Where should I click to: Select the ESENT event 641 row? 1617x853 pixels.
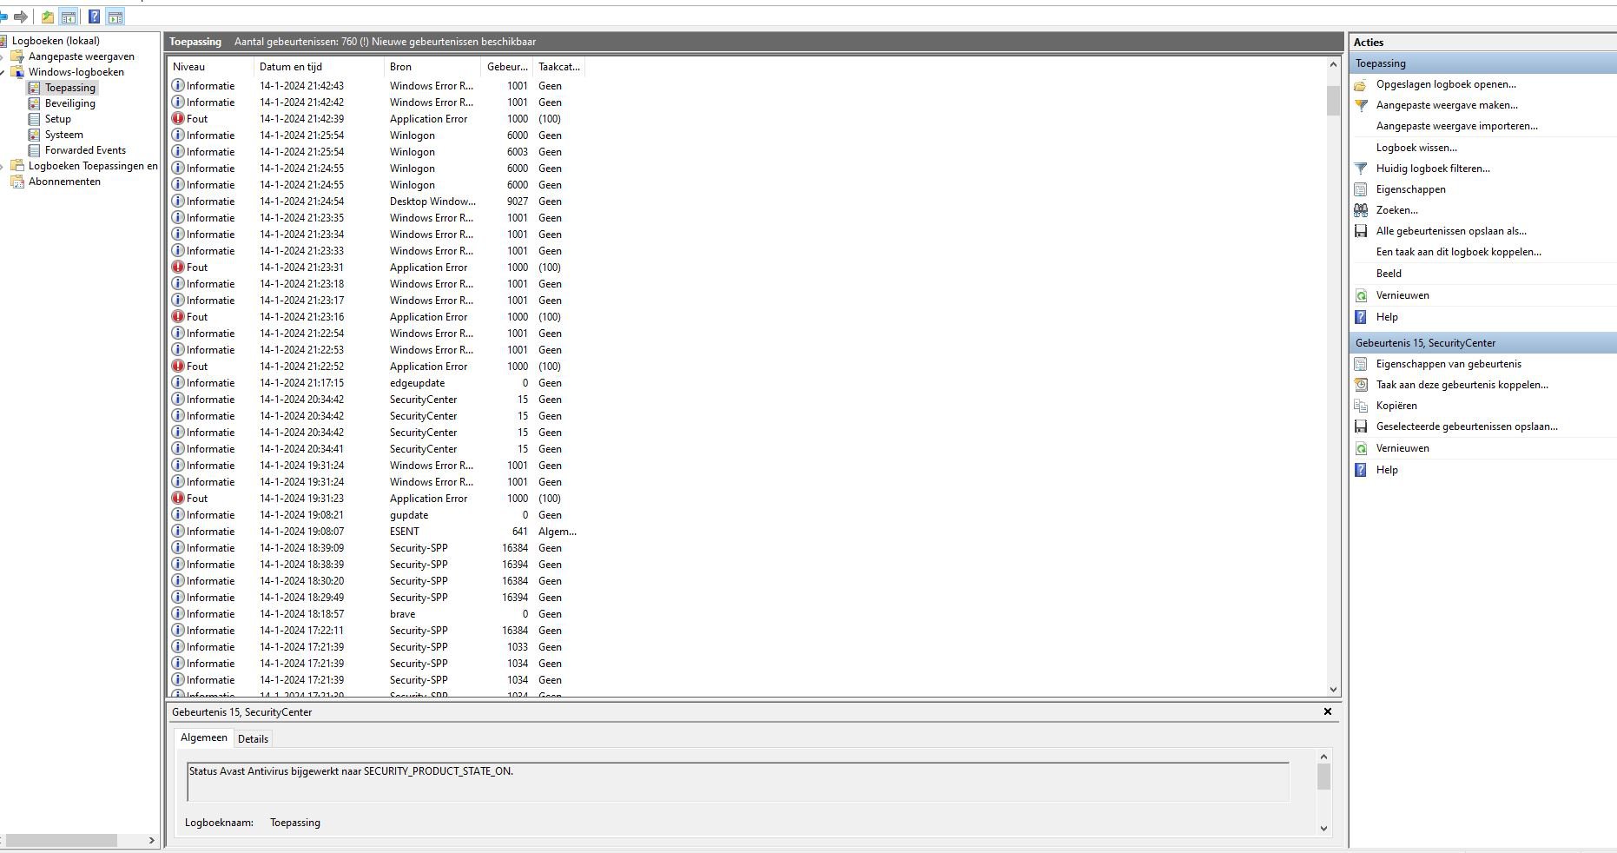click(x=377, y=532)
